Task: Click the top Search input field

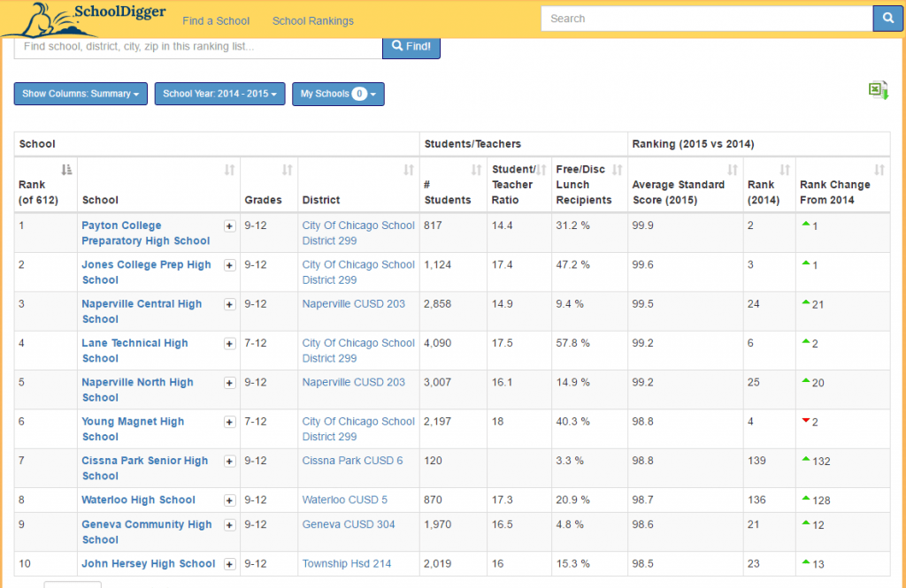Action: coord(706,19)
